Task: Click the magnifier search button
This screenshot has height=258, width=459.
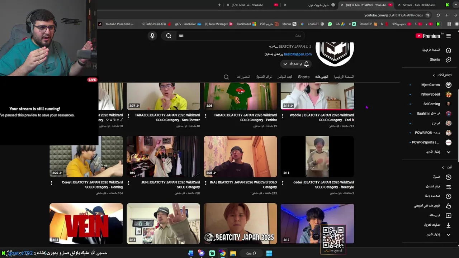Action: click(169, 36)
